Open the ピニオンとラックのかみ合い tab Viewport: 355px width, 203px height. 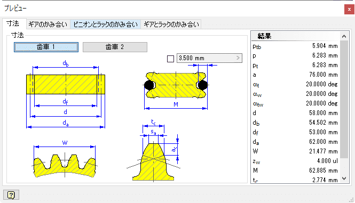click(105, 24)
